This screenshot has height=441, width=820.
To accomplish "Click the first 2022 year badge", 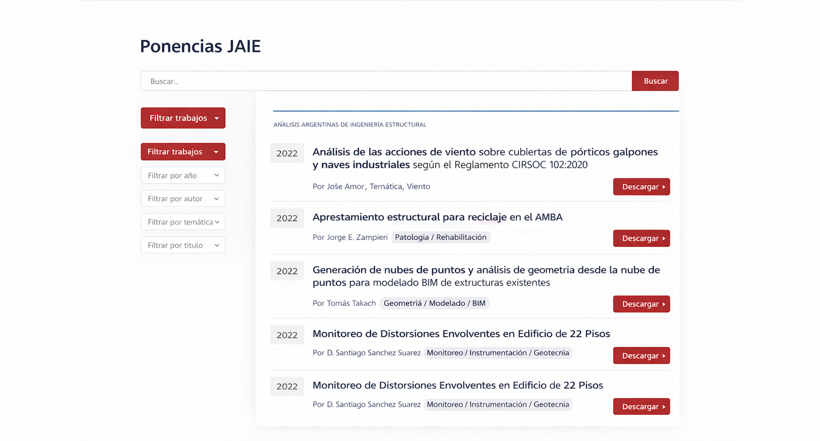I will tap(287, 153).
